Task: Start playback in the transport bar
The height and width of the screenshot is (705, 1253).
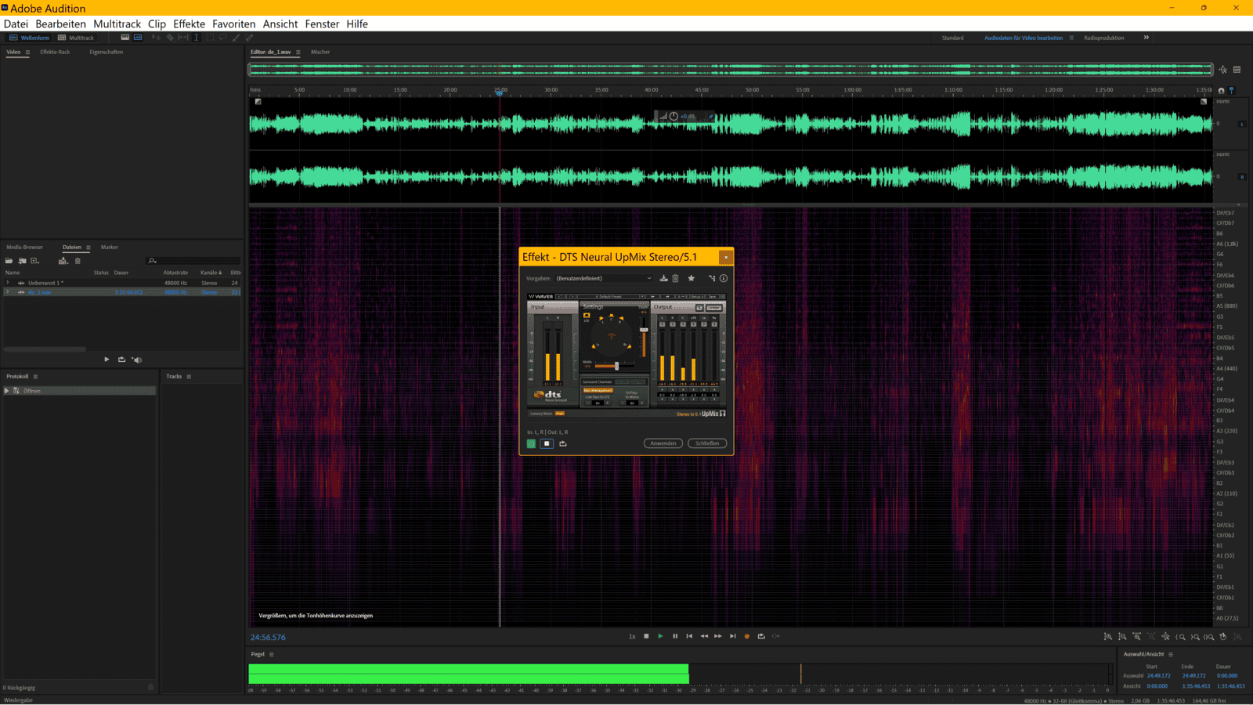Action: [660, 636]
